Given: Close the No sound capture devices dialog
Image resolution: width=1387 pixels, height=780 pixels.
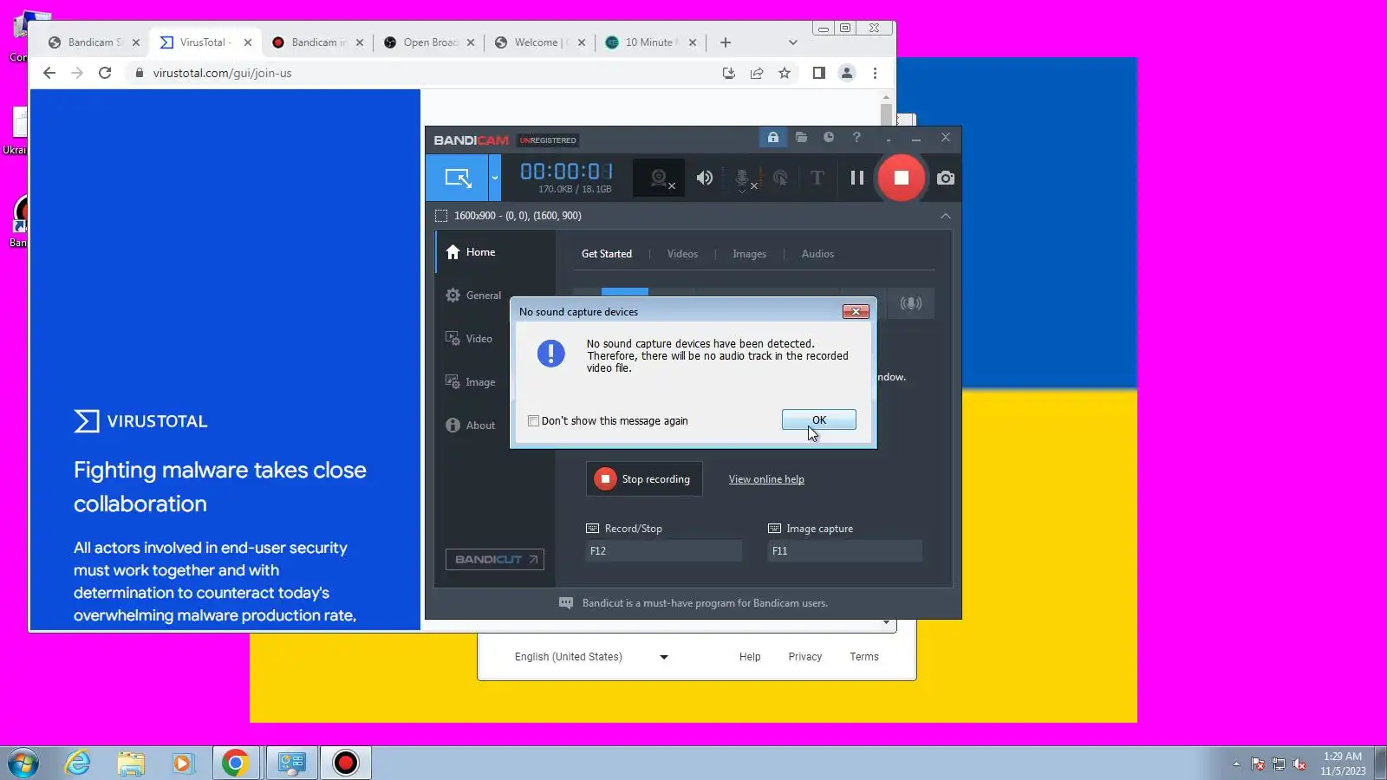Looking at the screenshot, I should pyautogui.click(x=856, y=312).
